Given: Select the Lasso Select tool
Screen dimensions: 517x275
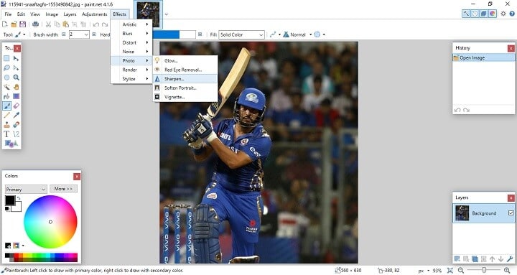Looking at the screenshot, I should pyautogui.click(x=6, y=68).
